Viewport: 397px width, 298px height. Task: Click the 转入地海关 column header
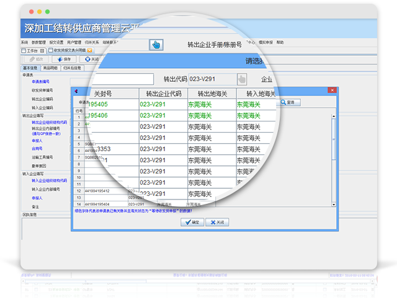coord(256,94)
